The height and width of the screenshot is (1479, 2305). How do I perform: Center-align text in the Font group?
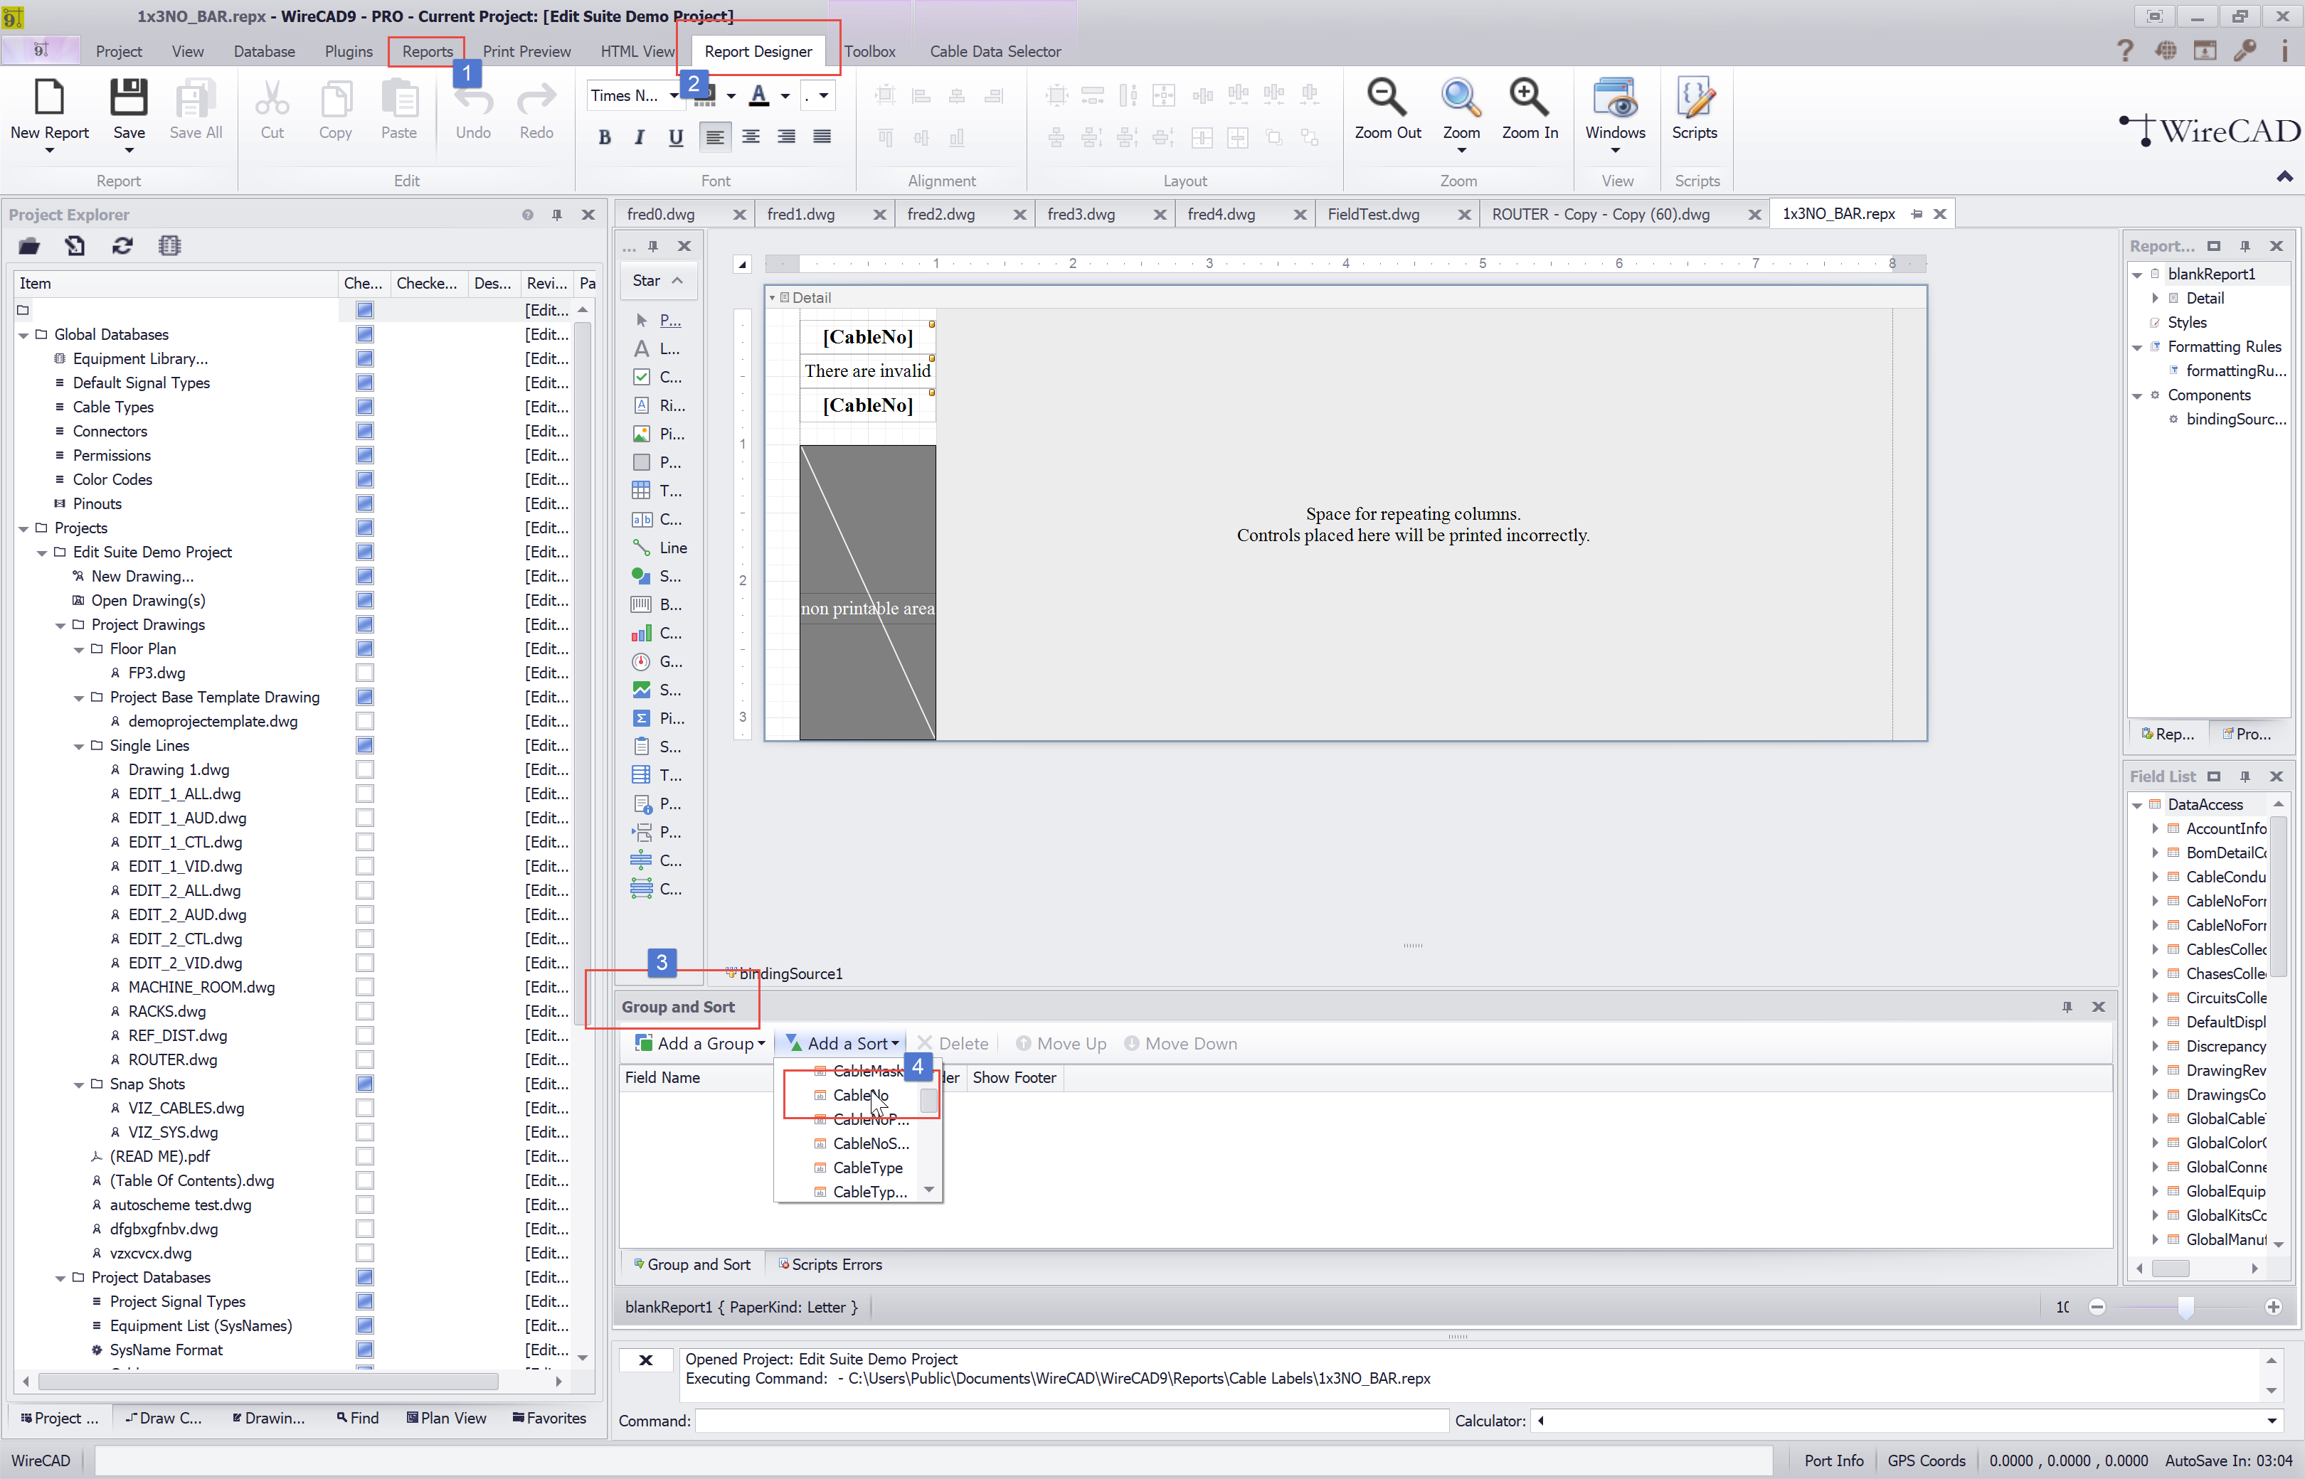coord(751,137)
